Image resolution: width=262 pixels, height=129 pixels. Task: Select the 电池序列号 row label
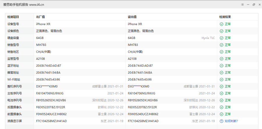(x=15, y=100)
